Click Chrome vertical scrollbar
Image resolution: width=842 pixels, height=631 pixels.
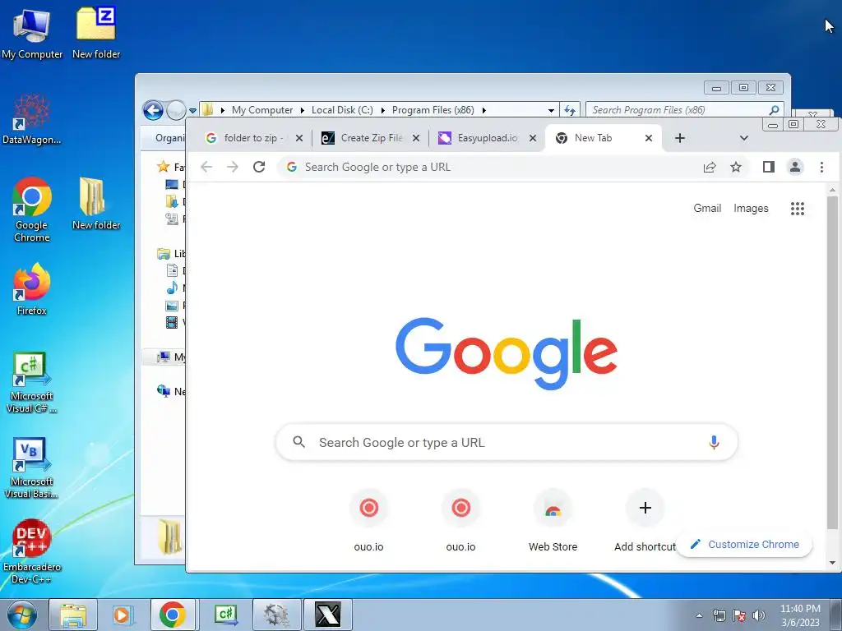pyautogui.click(x=832, y=362)
